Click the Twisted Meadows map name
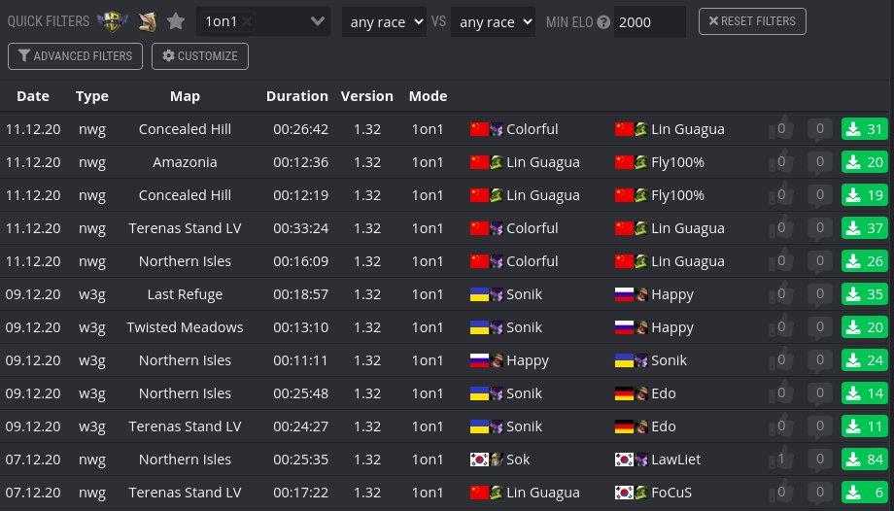Image resolution: width=894 pixels, height=511 pixels. (x=185, y=327)
